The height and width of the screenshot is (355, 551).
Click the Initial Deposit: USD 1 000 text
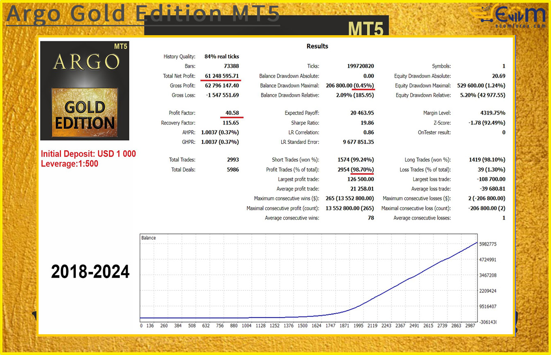88,154
